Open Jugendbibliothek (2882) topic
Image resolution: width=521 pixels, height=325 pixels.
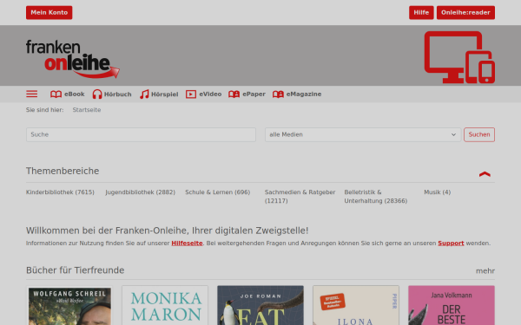tap(140, 192)
